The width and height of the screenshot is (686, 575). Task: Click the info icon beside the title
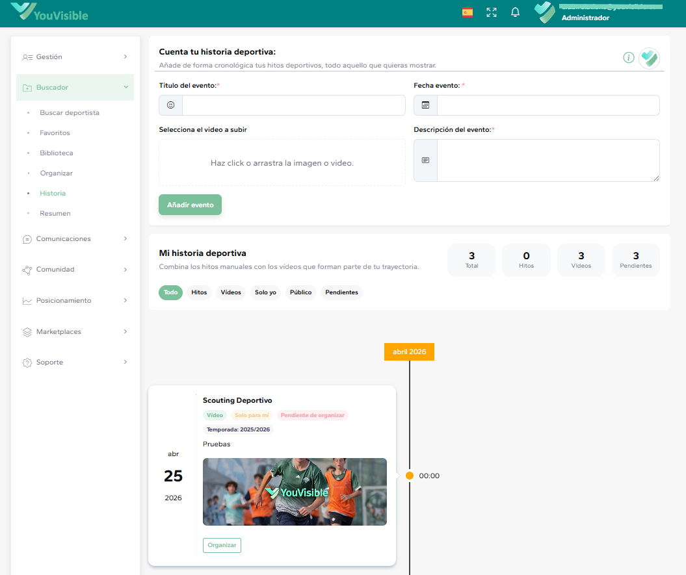(x=629, y=57)
